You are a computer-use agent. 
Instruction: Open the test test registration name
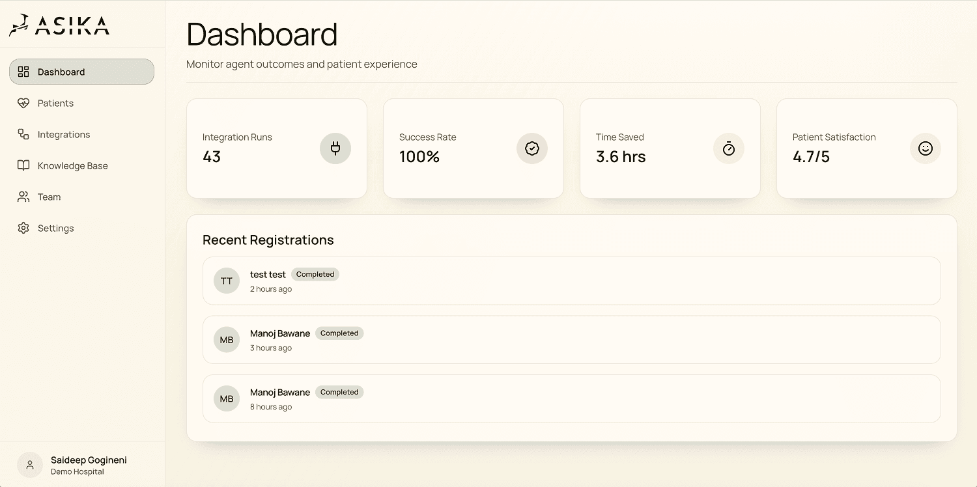point(268,275)
